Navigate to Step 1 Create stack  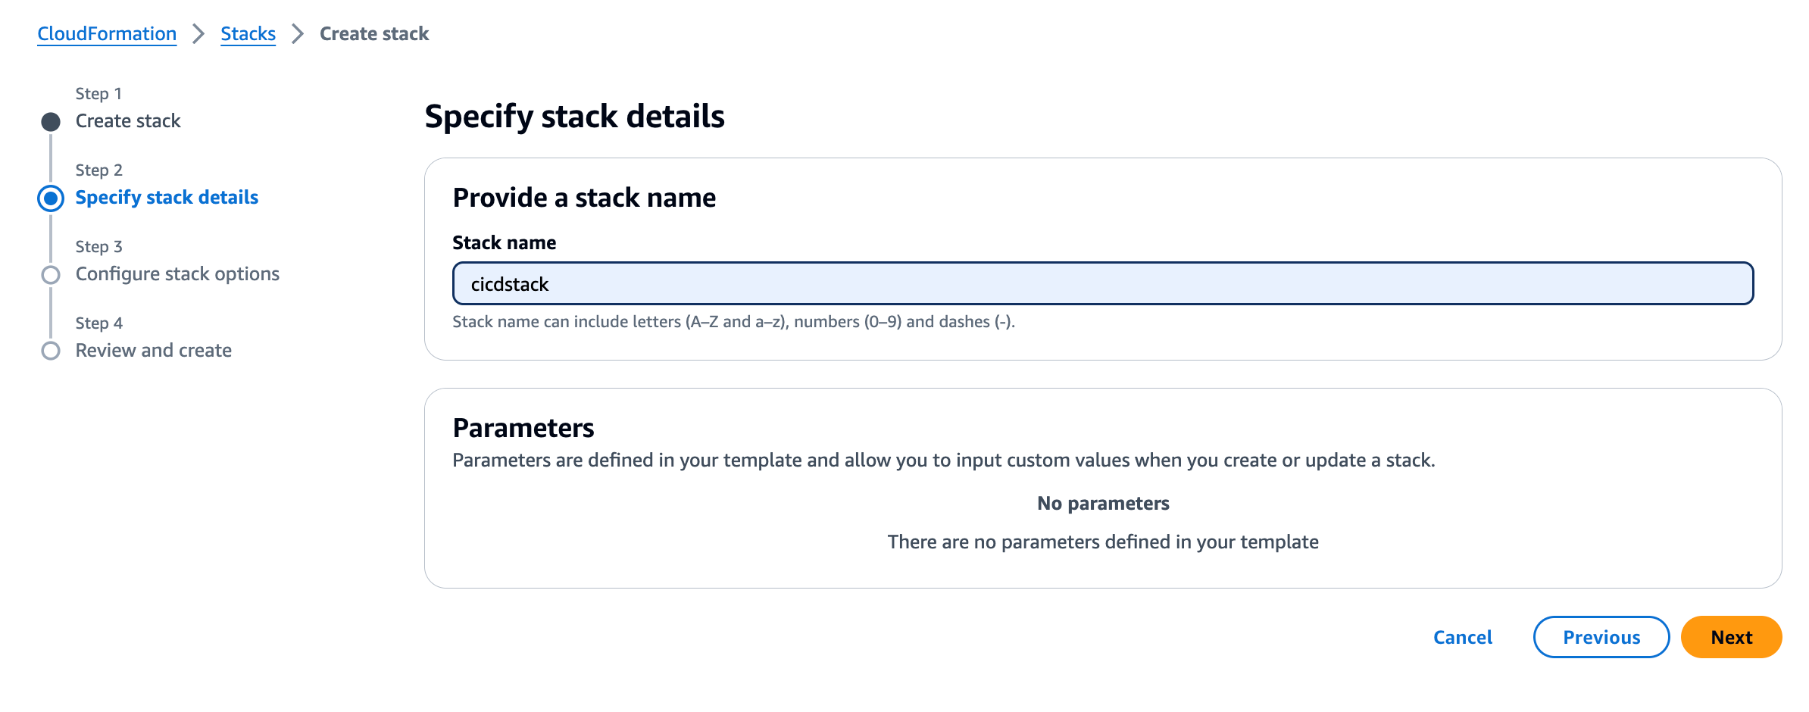(x=127, y=120)
